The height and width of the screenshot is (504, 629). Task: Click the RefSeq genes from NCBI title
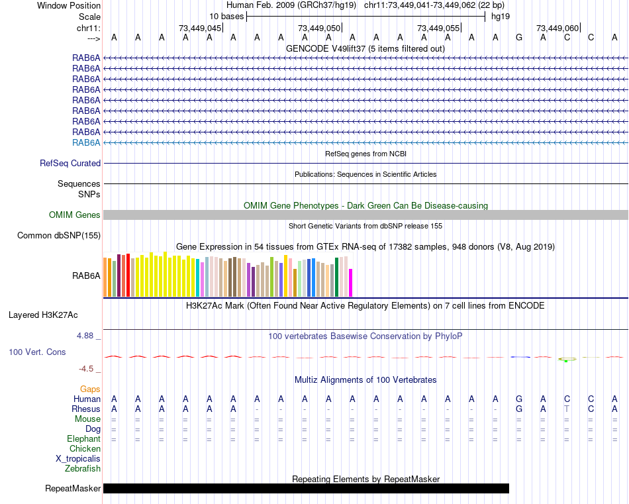(366, 154)
